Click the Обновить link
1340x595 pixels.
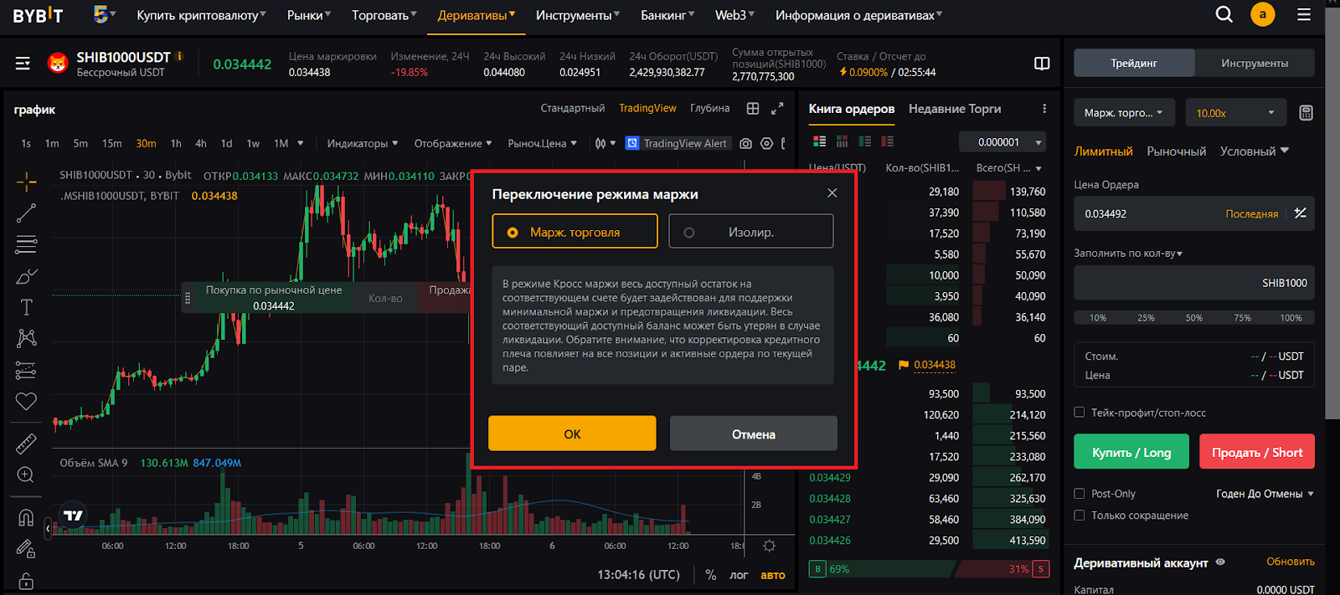click(x=1291, y=562)
